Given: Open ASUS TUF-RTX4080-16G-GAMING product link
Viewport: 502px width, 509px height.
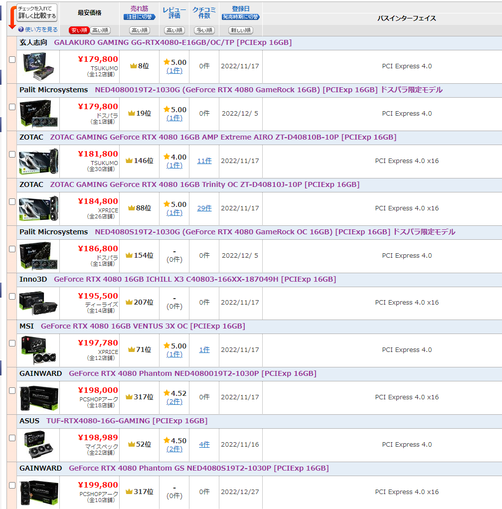Looking at the screenshot, I should (127, 421).
